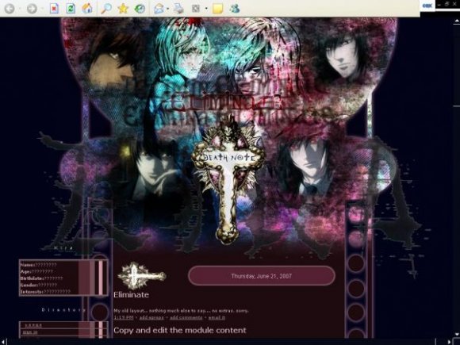Image resolution: width=460 pixels, height=345 pixels.
Task: Click the add comments link
Action: (186, 317)
